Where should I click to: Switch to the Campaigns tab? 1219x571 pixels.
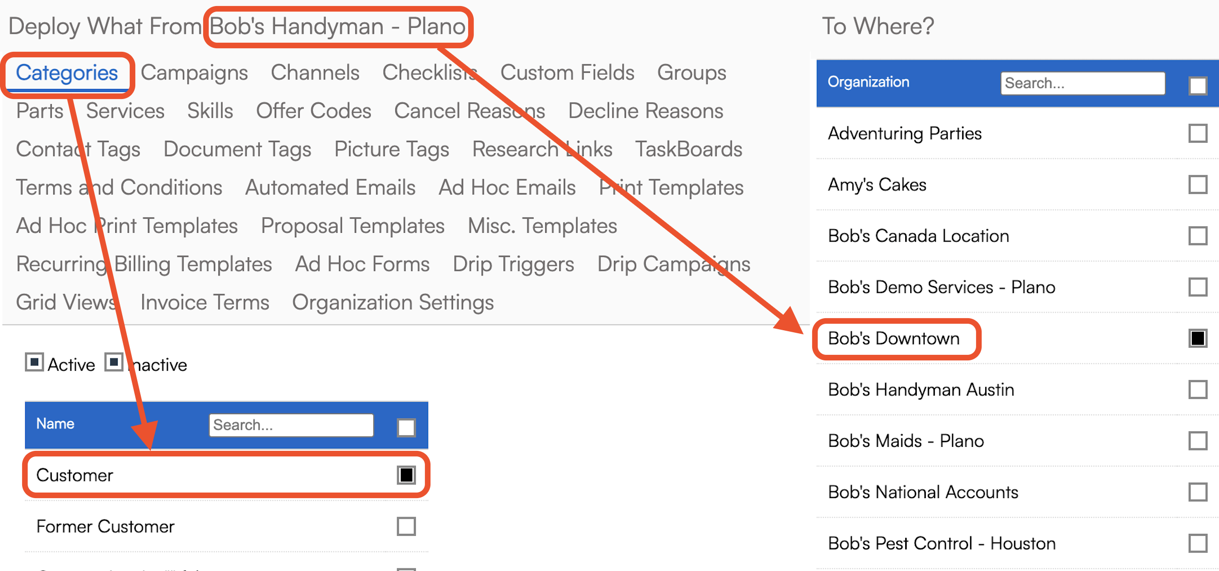tap(194, 73)
